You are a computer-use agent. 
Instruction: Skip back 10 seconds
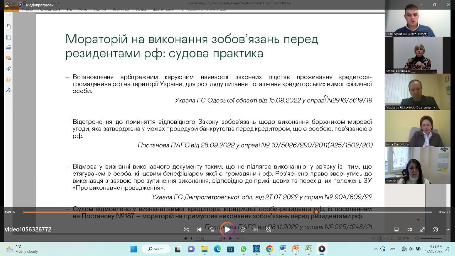pyautogui.click(x=212, y=230)
